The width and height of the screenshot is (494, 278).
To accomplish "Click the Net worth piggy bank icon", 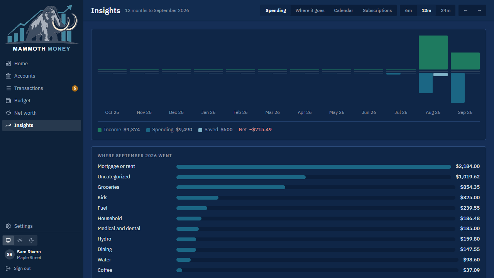I will pyautogui.click(x=8, y=113).
